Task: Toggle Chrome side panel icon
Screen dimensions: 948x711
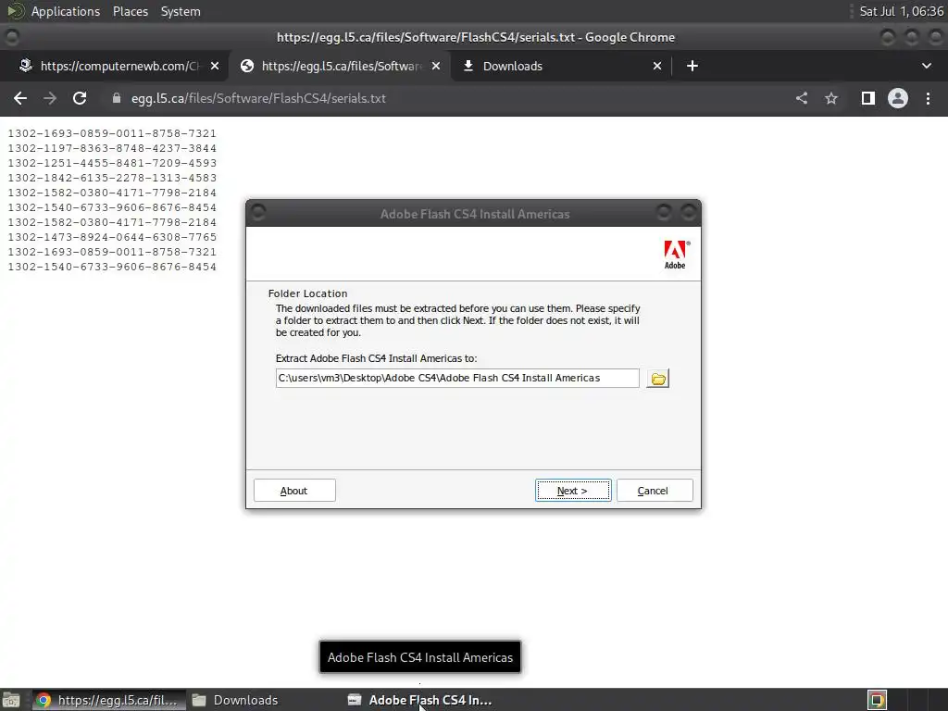Action: [x=868, y=98]
